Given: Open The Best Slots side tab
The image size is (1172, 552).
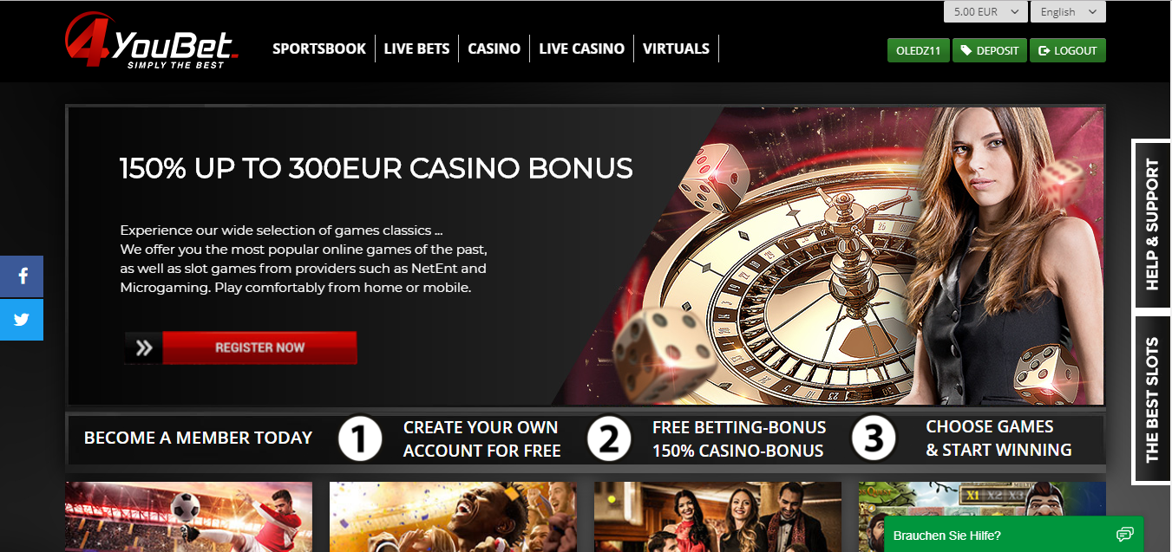Looking at the screenshot, I should (1151, 399).
